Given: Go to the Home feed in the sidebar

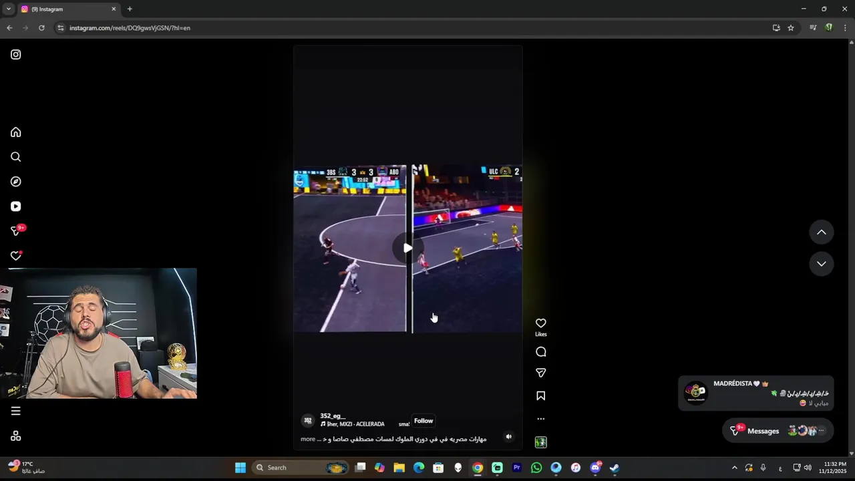Looking at the screenshot, I should pos(16,132).
